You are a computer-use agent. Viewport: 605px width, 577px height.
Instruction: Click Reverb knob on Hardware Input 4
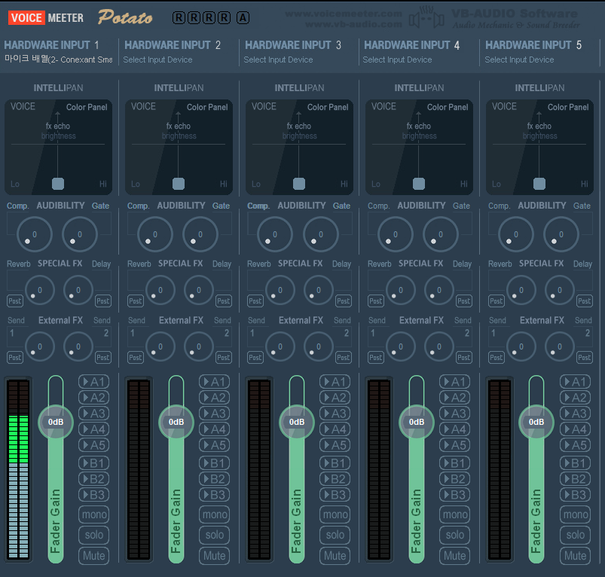(x=401, y=290)
